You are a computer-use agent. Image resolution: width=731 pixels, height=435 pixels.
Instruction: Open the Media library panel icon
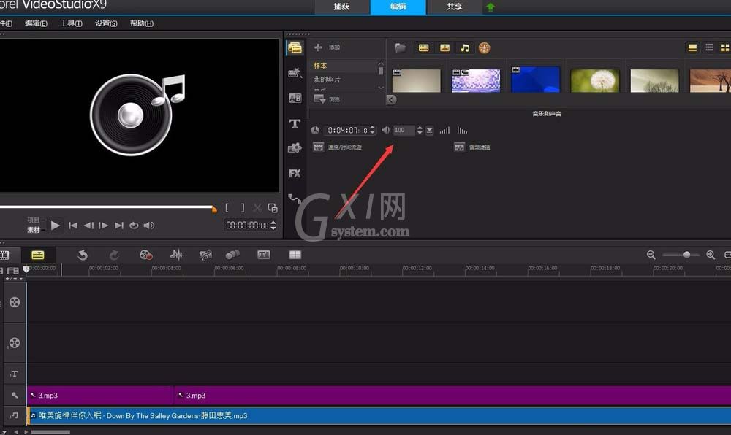[x=295, y=47]
